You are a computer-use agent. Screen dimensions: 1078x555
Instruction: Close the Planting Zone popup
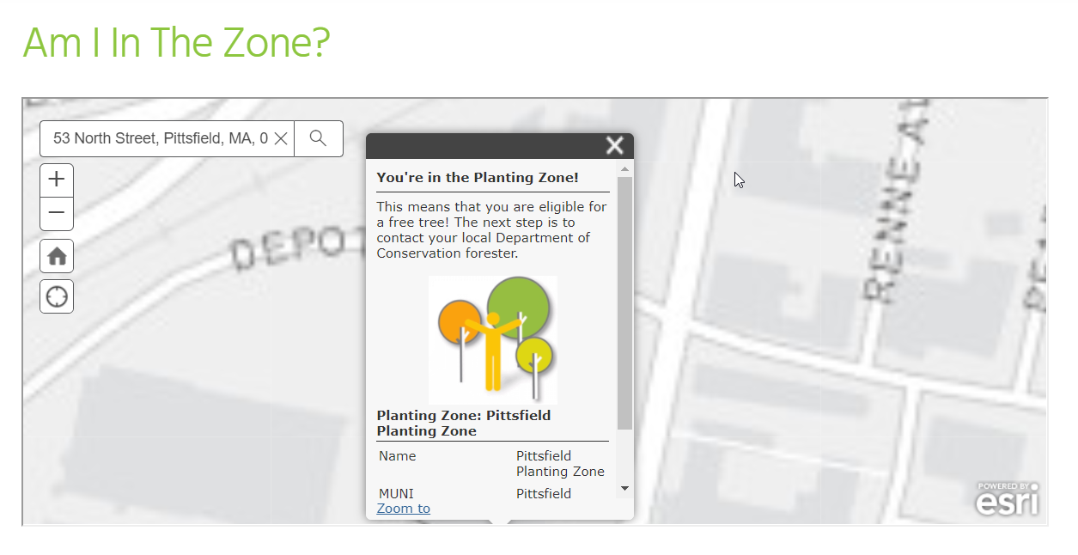tap(614, 145)
